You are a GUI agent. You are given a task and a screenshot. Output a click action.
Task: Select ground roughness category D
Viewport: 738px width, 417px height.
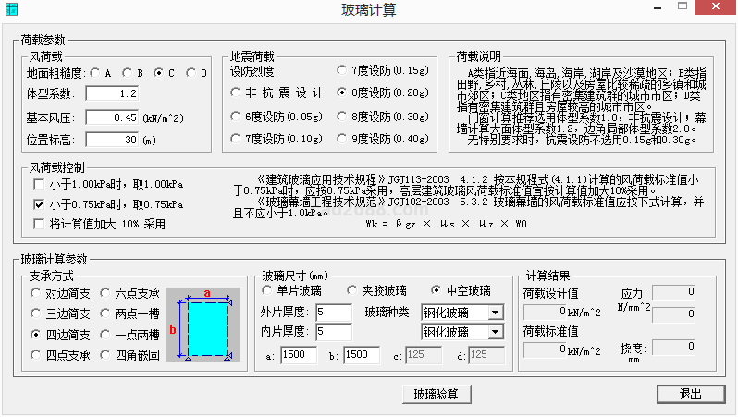click(x=191, y=72)
